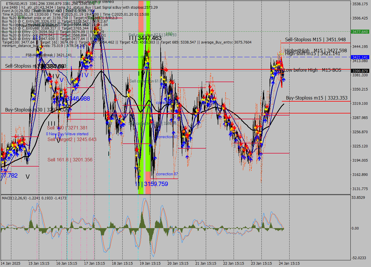
Task: Click the '17 Jan 15:15' time label
Action: 94,264
